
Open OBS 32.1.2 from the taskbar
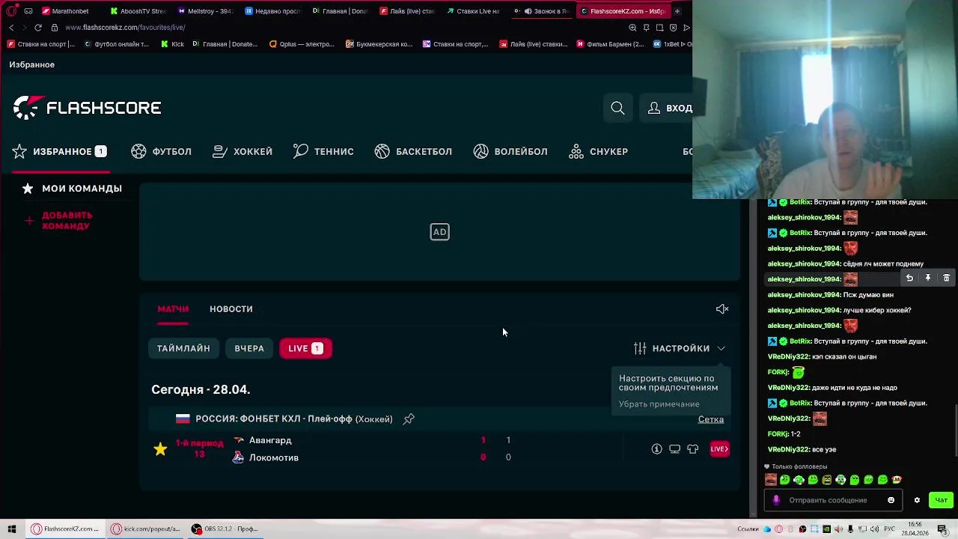click(225, 529)
